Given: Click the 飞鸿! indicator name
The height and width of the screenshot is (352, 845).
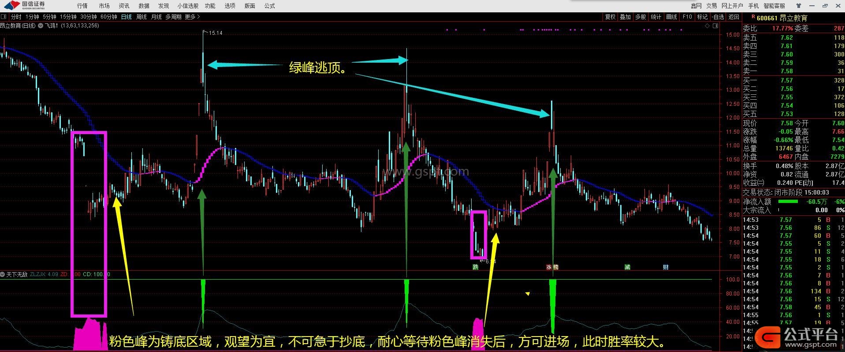Looking at the screenshot, I should click(52, 26).
